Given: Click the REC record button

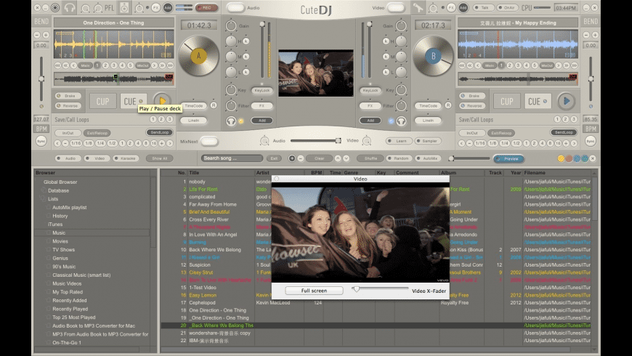Looking at the screenshot, I should click(x=206, y=8).
